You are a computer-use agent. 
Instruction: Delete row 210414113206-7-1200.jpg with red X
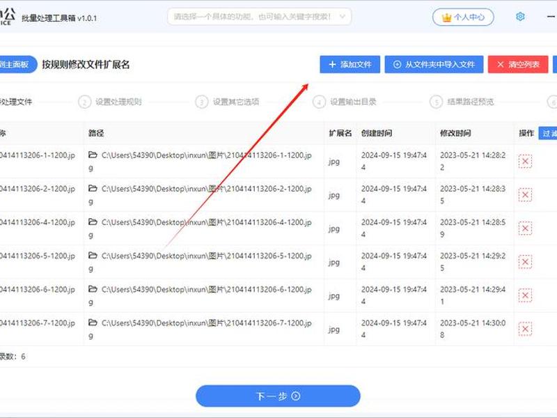click(525, 329)
